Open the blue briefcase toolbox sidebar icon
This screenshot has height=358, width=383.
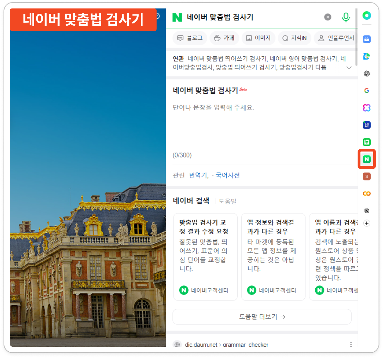[x=366, y=39]
